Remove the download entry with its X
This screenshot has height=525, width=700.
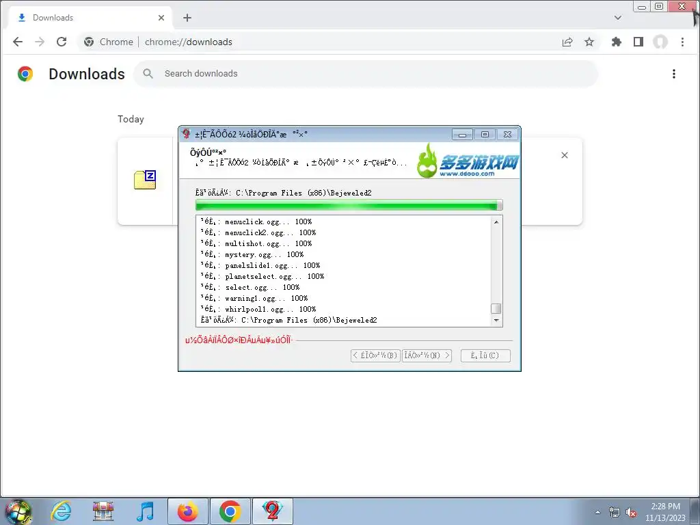564,155
